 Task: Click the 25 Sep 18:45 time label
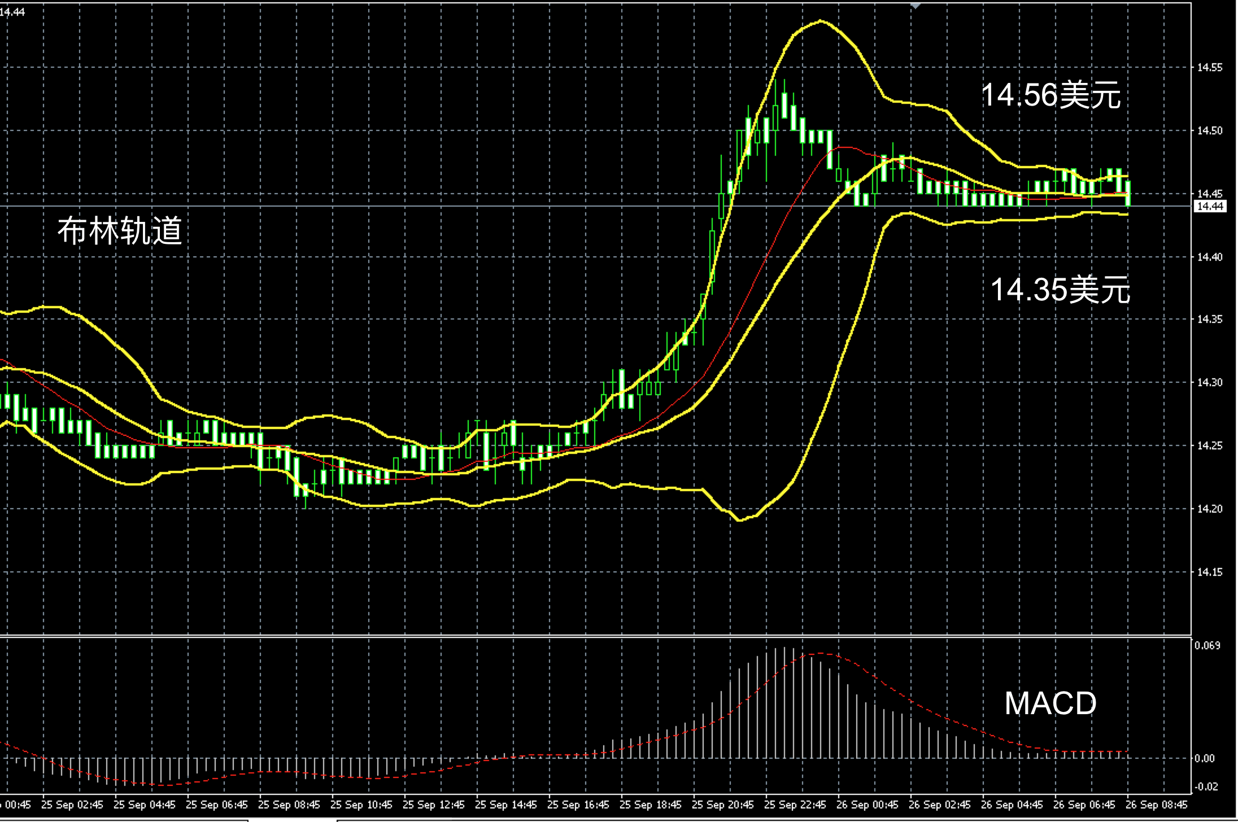click(x=651, y=805)
